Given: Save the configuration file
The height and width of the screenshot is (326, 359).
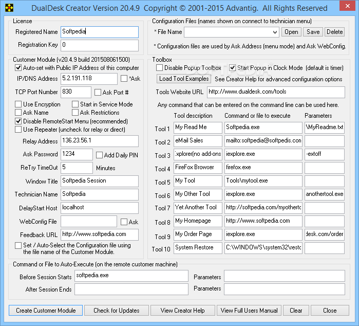Looking at the screenshot, I should [313, 32].
